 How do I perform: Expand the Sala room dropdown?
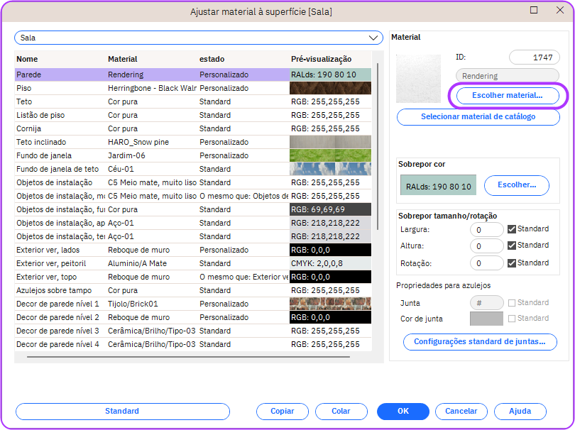coord(374,38)
